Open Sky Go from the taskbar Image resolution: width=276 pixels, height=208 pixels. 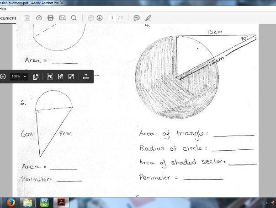click(x=44, y=203)
